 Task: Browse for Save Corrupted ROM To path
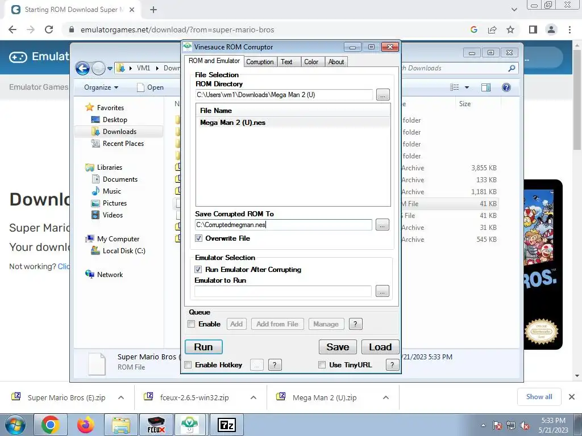[383, 225]
